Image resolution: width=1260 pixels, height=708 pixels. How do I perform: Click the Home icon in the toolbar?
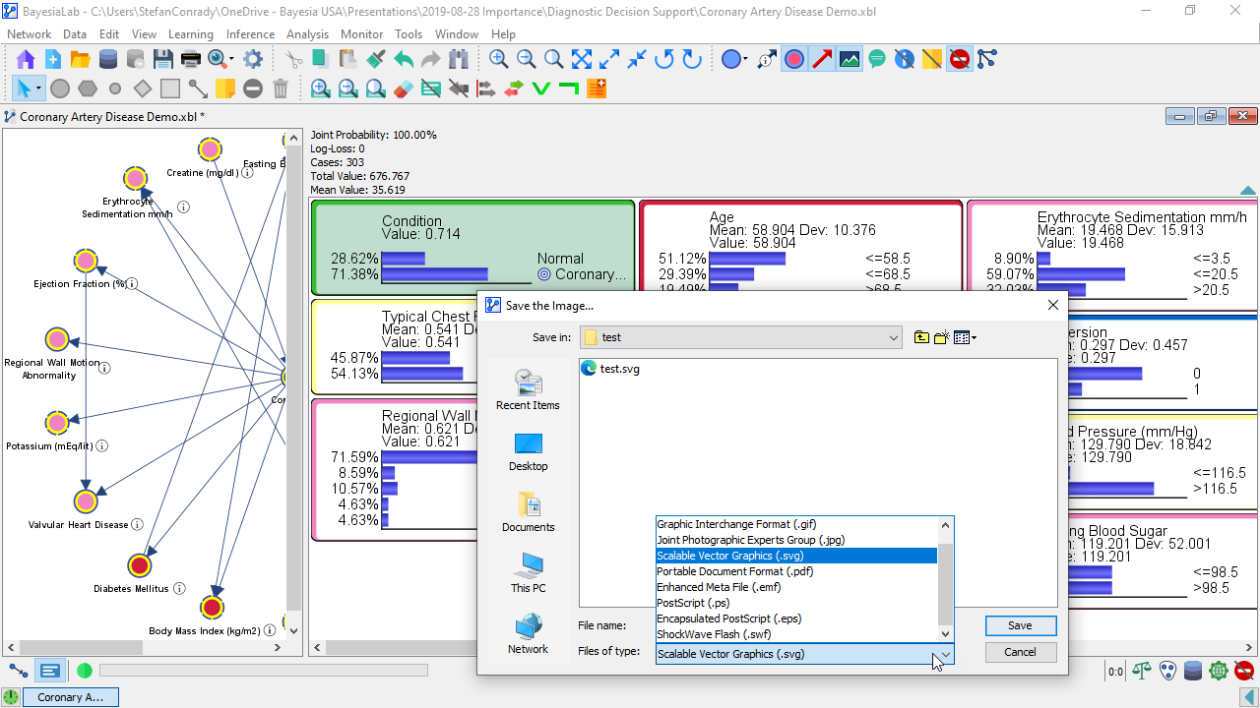coord(25,59)
